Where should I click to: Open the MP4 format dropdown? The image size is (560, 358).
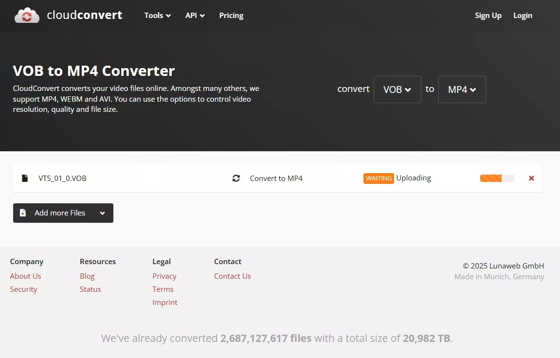[x=462, y=89]
